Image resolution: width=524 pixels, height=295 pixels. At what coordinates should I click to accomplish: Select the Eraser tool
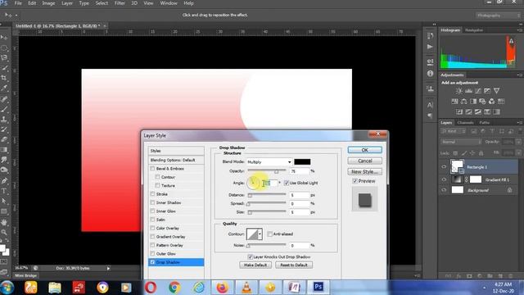click(4, 139)
